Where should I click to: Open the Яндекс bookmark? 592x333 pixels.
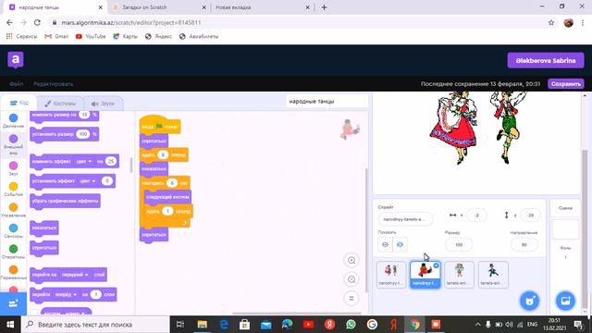158,36
